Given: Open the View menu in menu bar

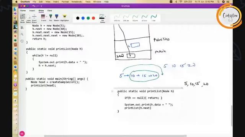Looking at the screenshot, I should pos(48,2).
